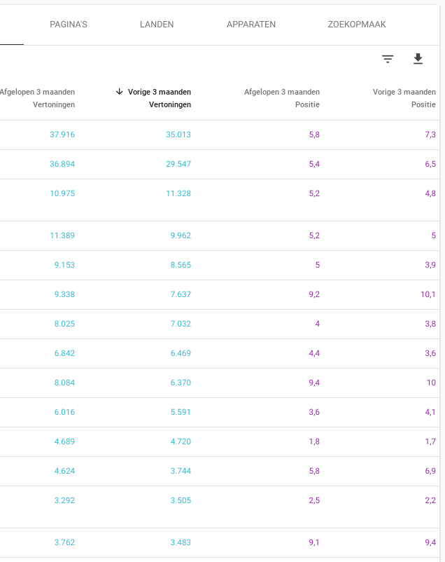Click the row with 8.084 impressions
Viewport: 445px width, 562px height.
(220, 383)
